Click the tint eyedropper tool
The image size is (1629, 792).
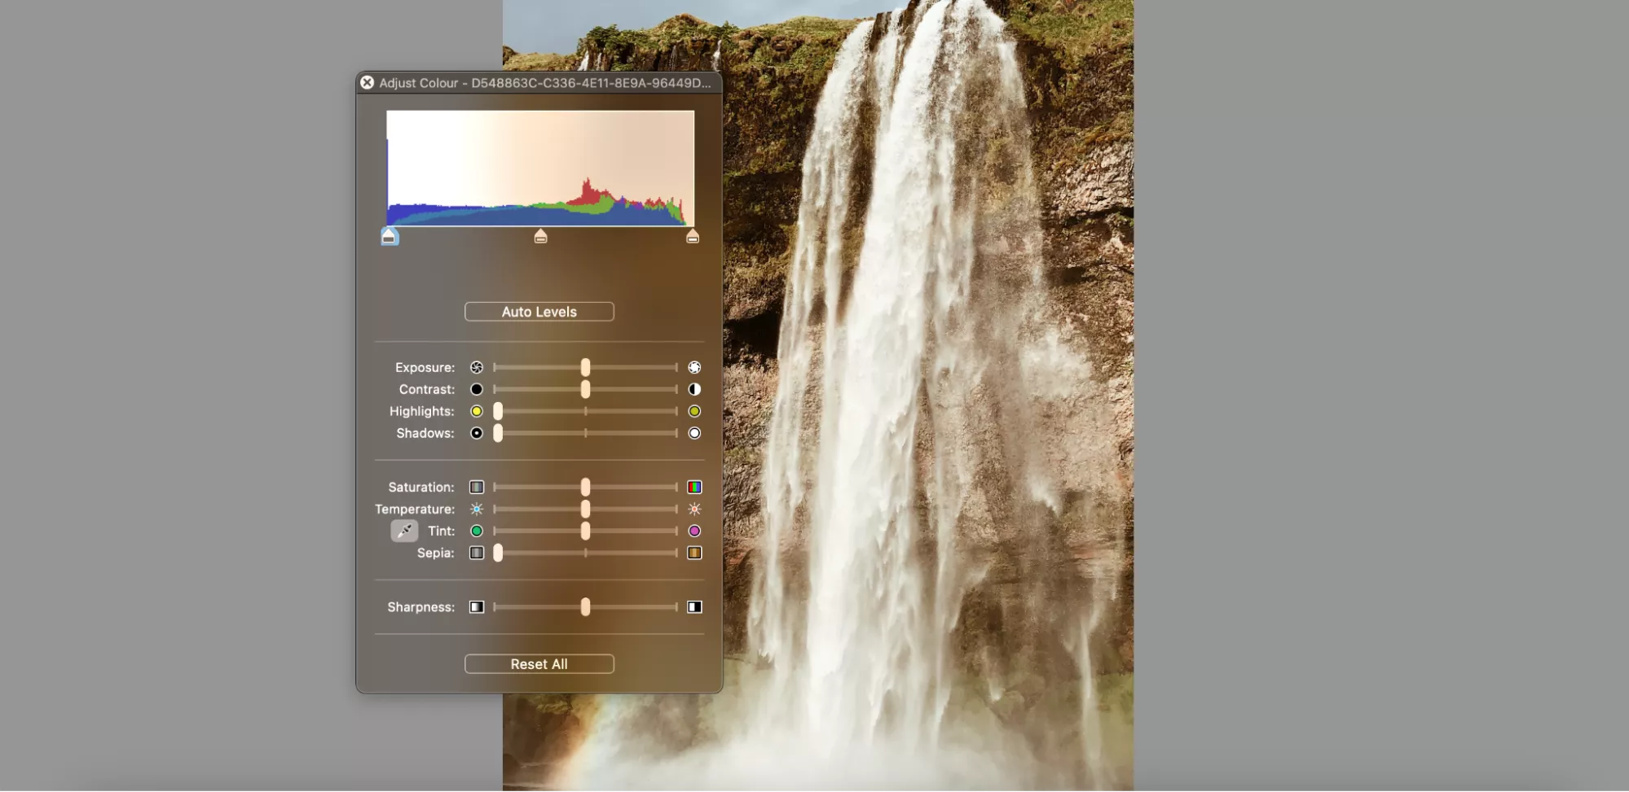click(404, 531)
